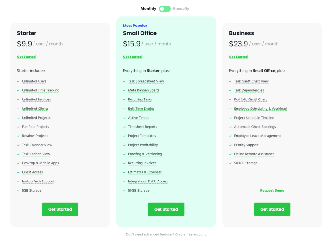Image resolution: width=330 pixels, height=239 pixels.
Task: Click the checkmark icon beside Task Spreadsheet View
Action: pos(124,81)
